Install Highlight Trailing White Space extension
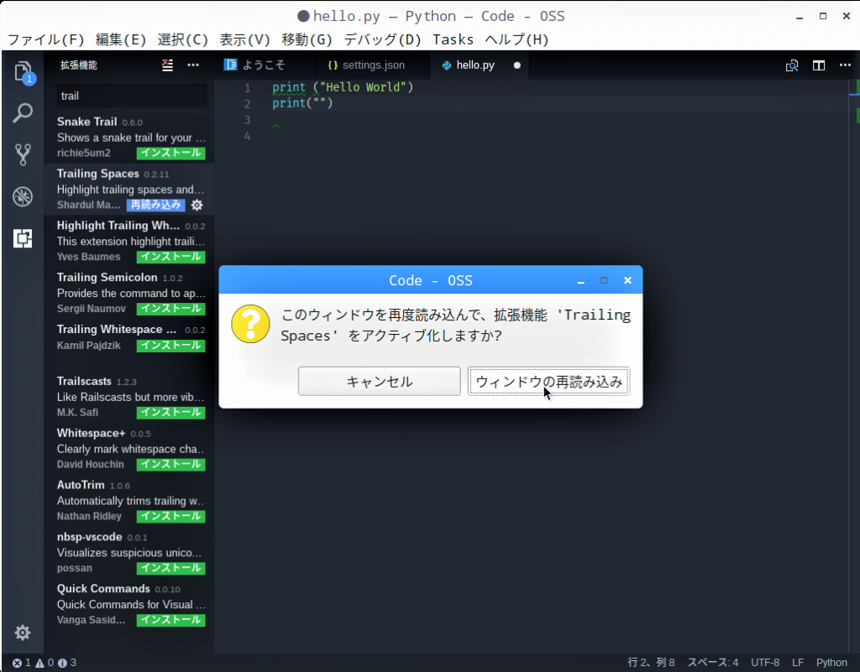 (171, 257)
